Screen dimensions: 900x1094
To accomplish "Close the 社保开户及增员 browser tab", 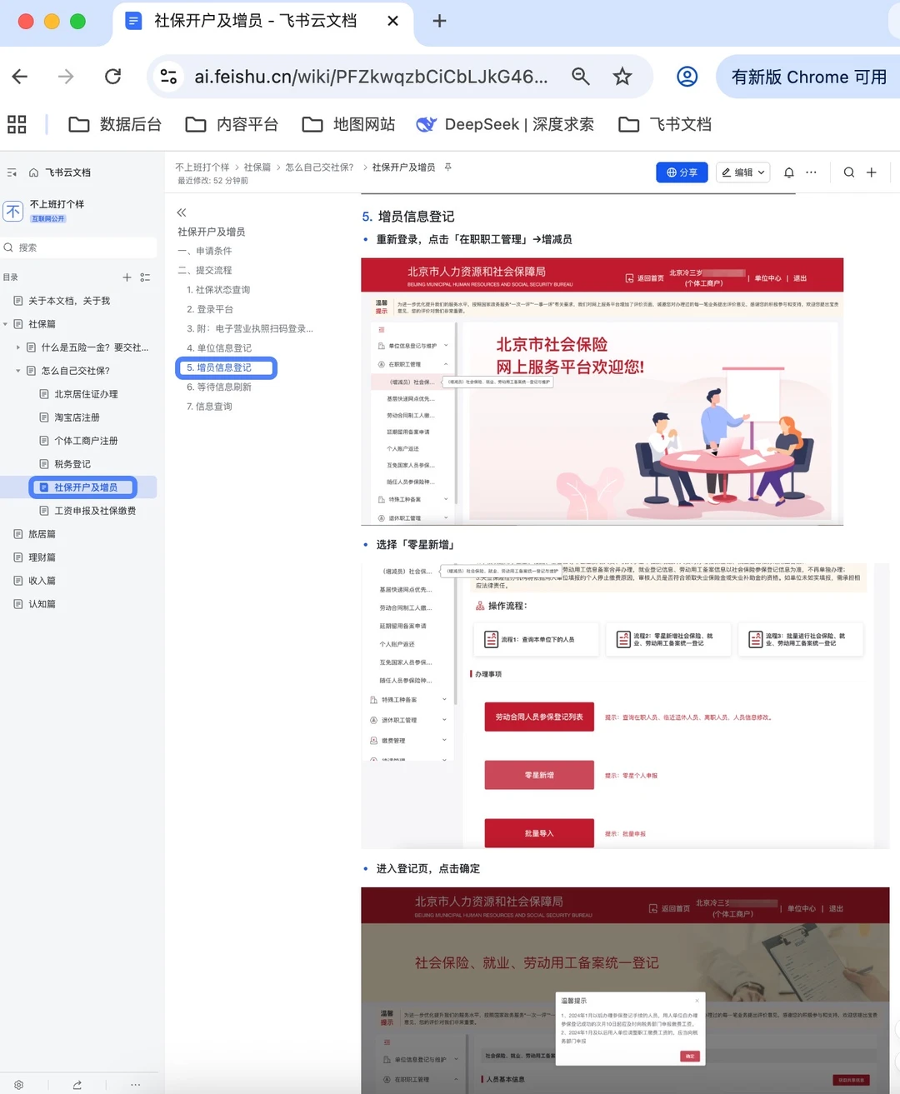I will pyautogui.click(x=393, y=21).
